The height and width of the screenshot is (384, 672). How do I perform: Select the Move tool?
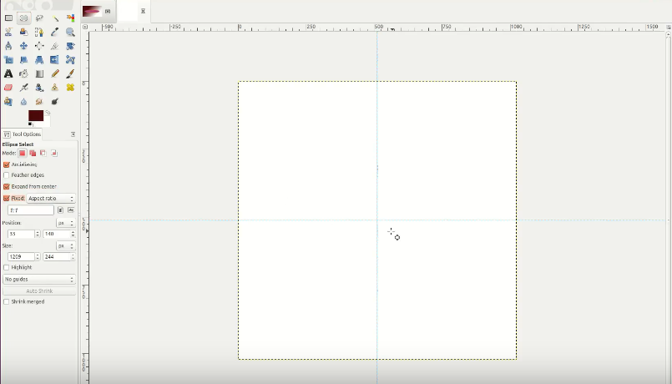click(x=23, y=46)
